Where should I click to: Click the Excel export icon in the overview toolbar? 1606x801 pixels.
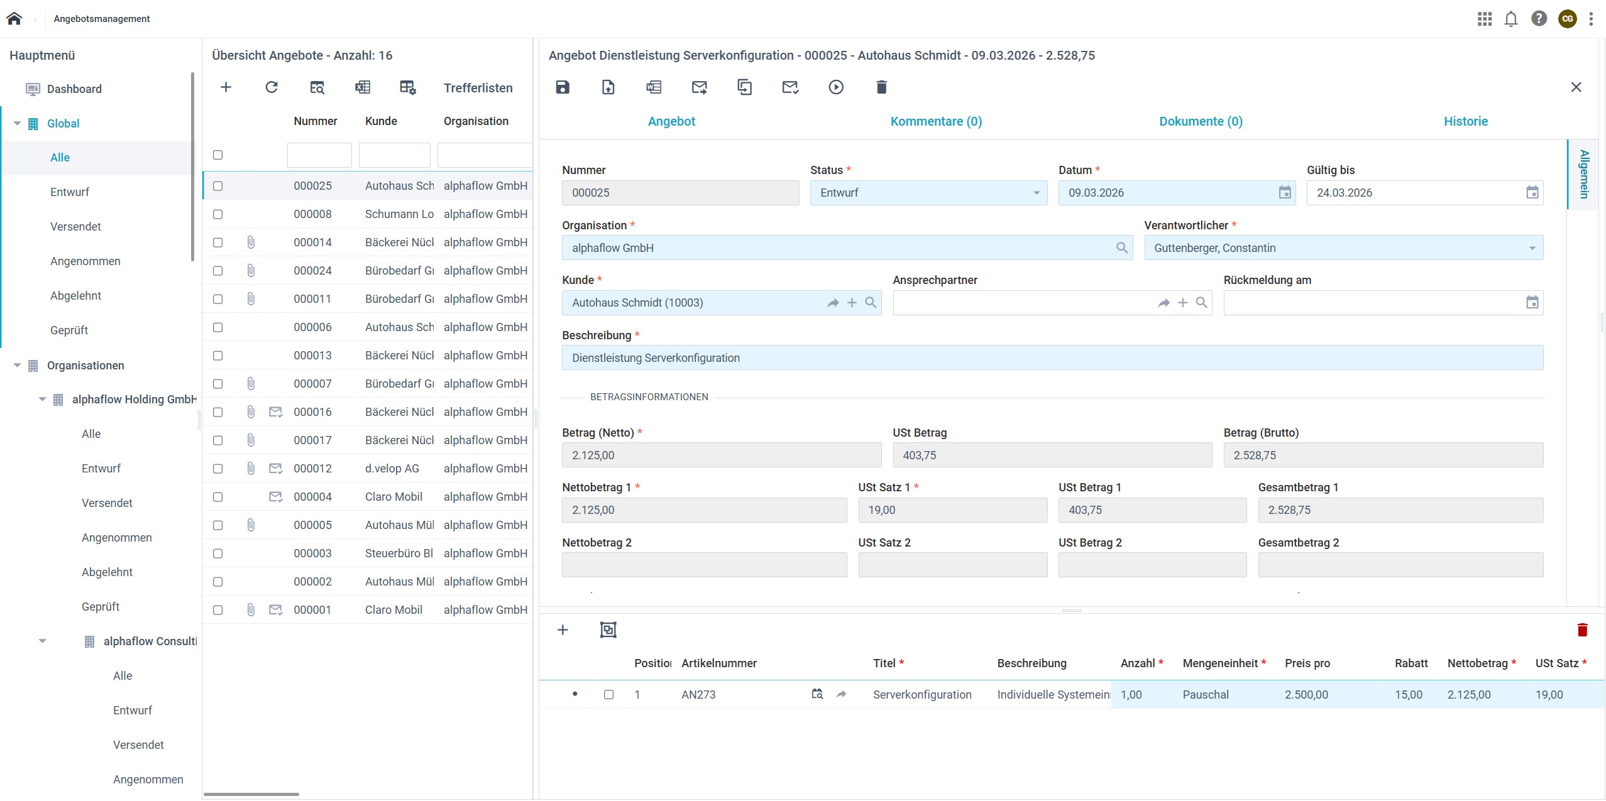click(x=363, y=87)
